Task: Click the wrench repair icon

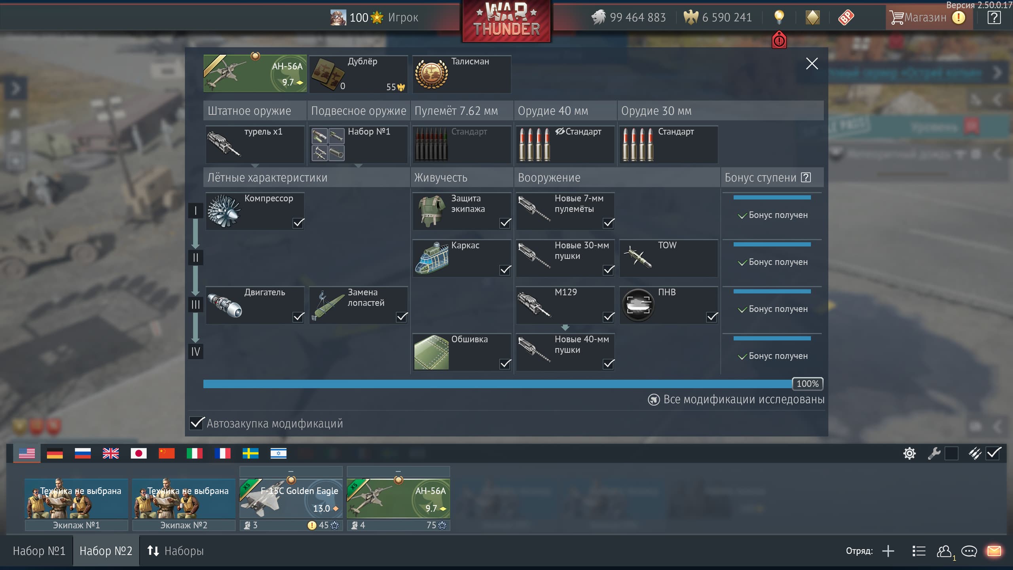Action: click(933, 453)
